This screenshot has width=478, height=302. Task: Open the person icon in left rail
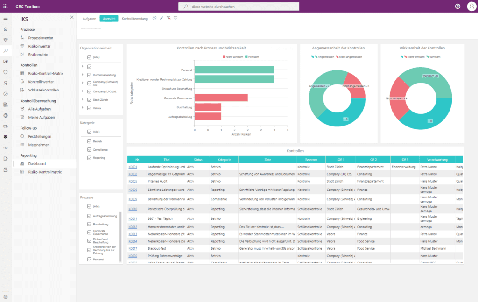[x=6, y=83]
